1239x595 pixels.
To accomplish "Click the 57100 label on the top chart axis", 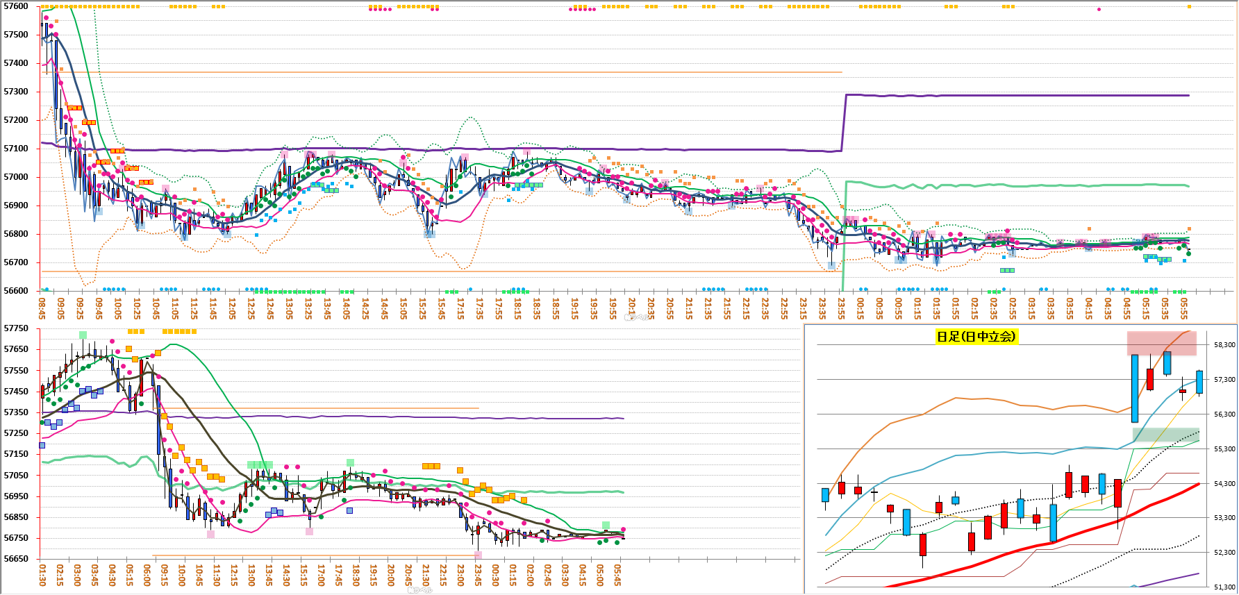I will tap(16, 149).
